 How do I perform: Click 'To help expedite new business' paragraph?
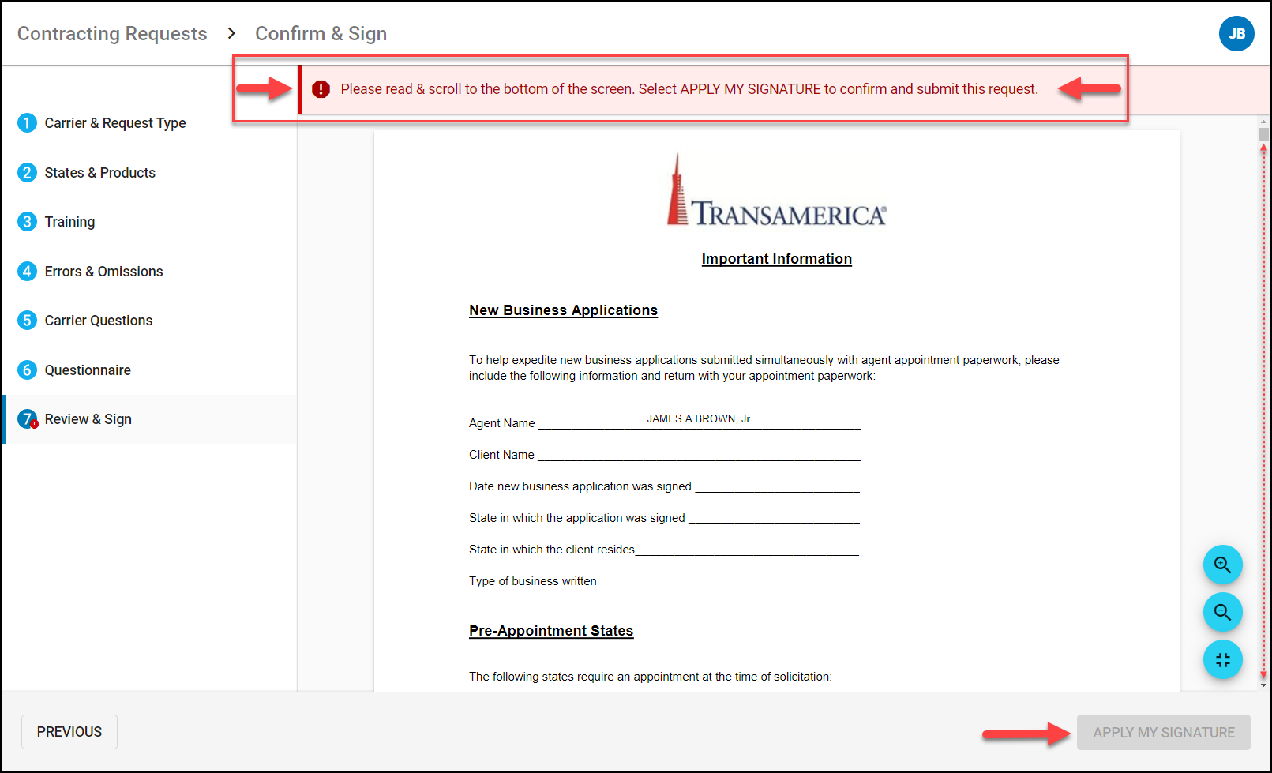(764, 368)
